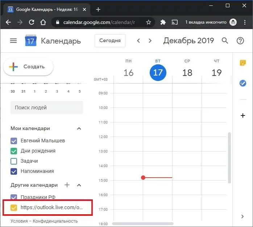The width and height of the screenshot is (253, 227).
Task: Open the incognito profile icon
Action: coord(233,22)
